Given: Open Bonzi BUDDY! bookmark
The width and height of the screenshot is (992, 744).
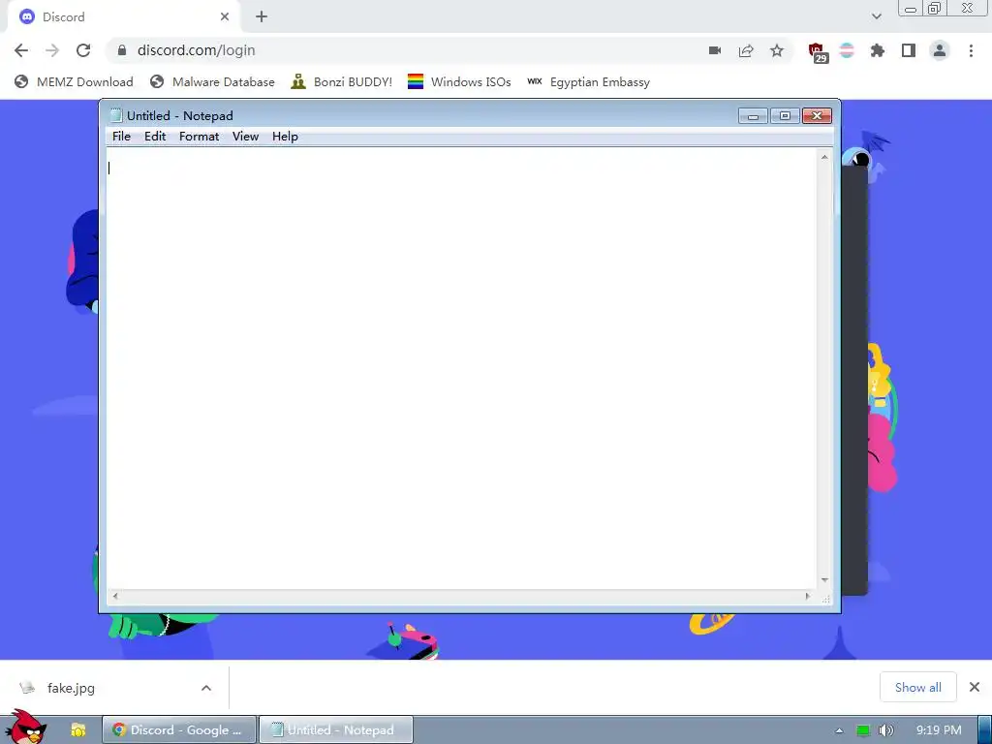Looking at the screenshot, I should (342, 82).
